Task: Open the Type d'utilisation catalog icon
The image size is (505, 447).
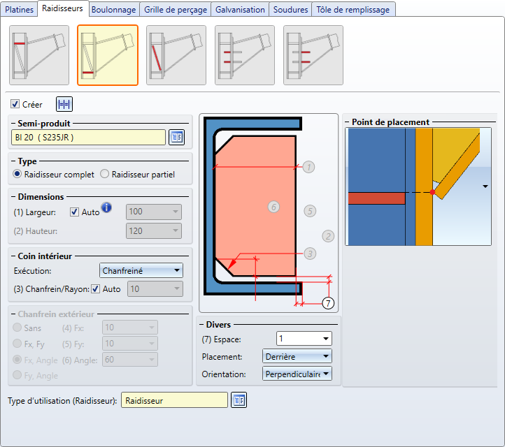Action: [x=239, y=400]
